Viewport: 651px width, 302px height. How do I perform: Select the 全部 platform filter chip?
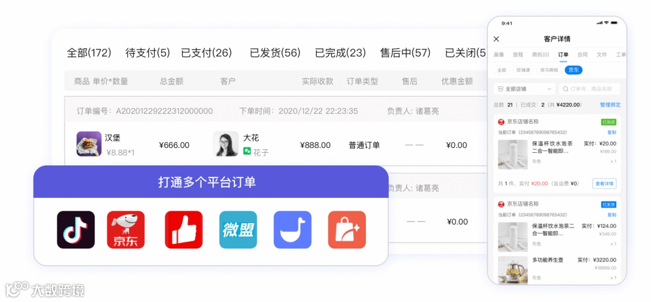(x=502, y=70)
